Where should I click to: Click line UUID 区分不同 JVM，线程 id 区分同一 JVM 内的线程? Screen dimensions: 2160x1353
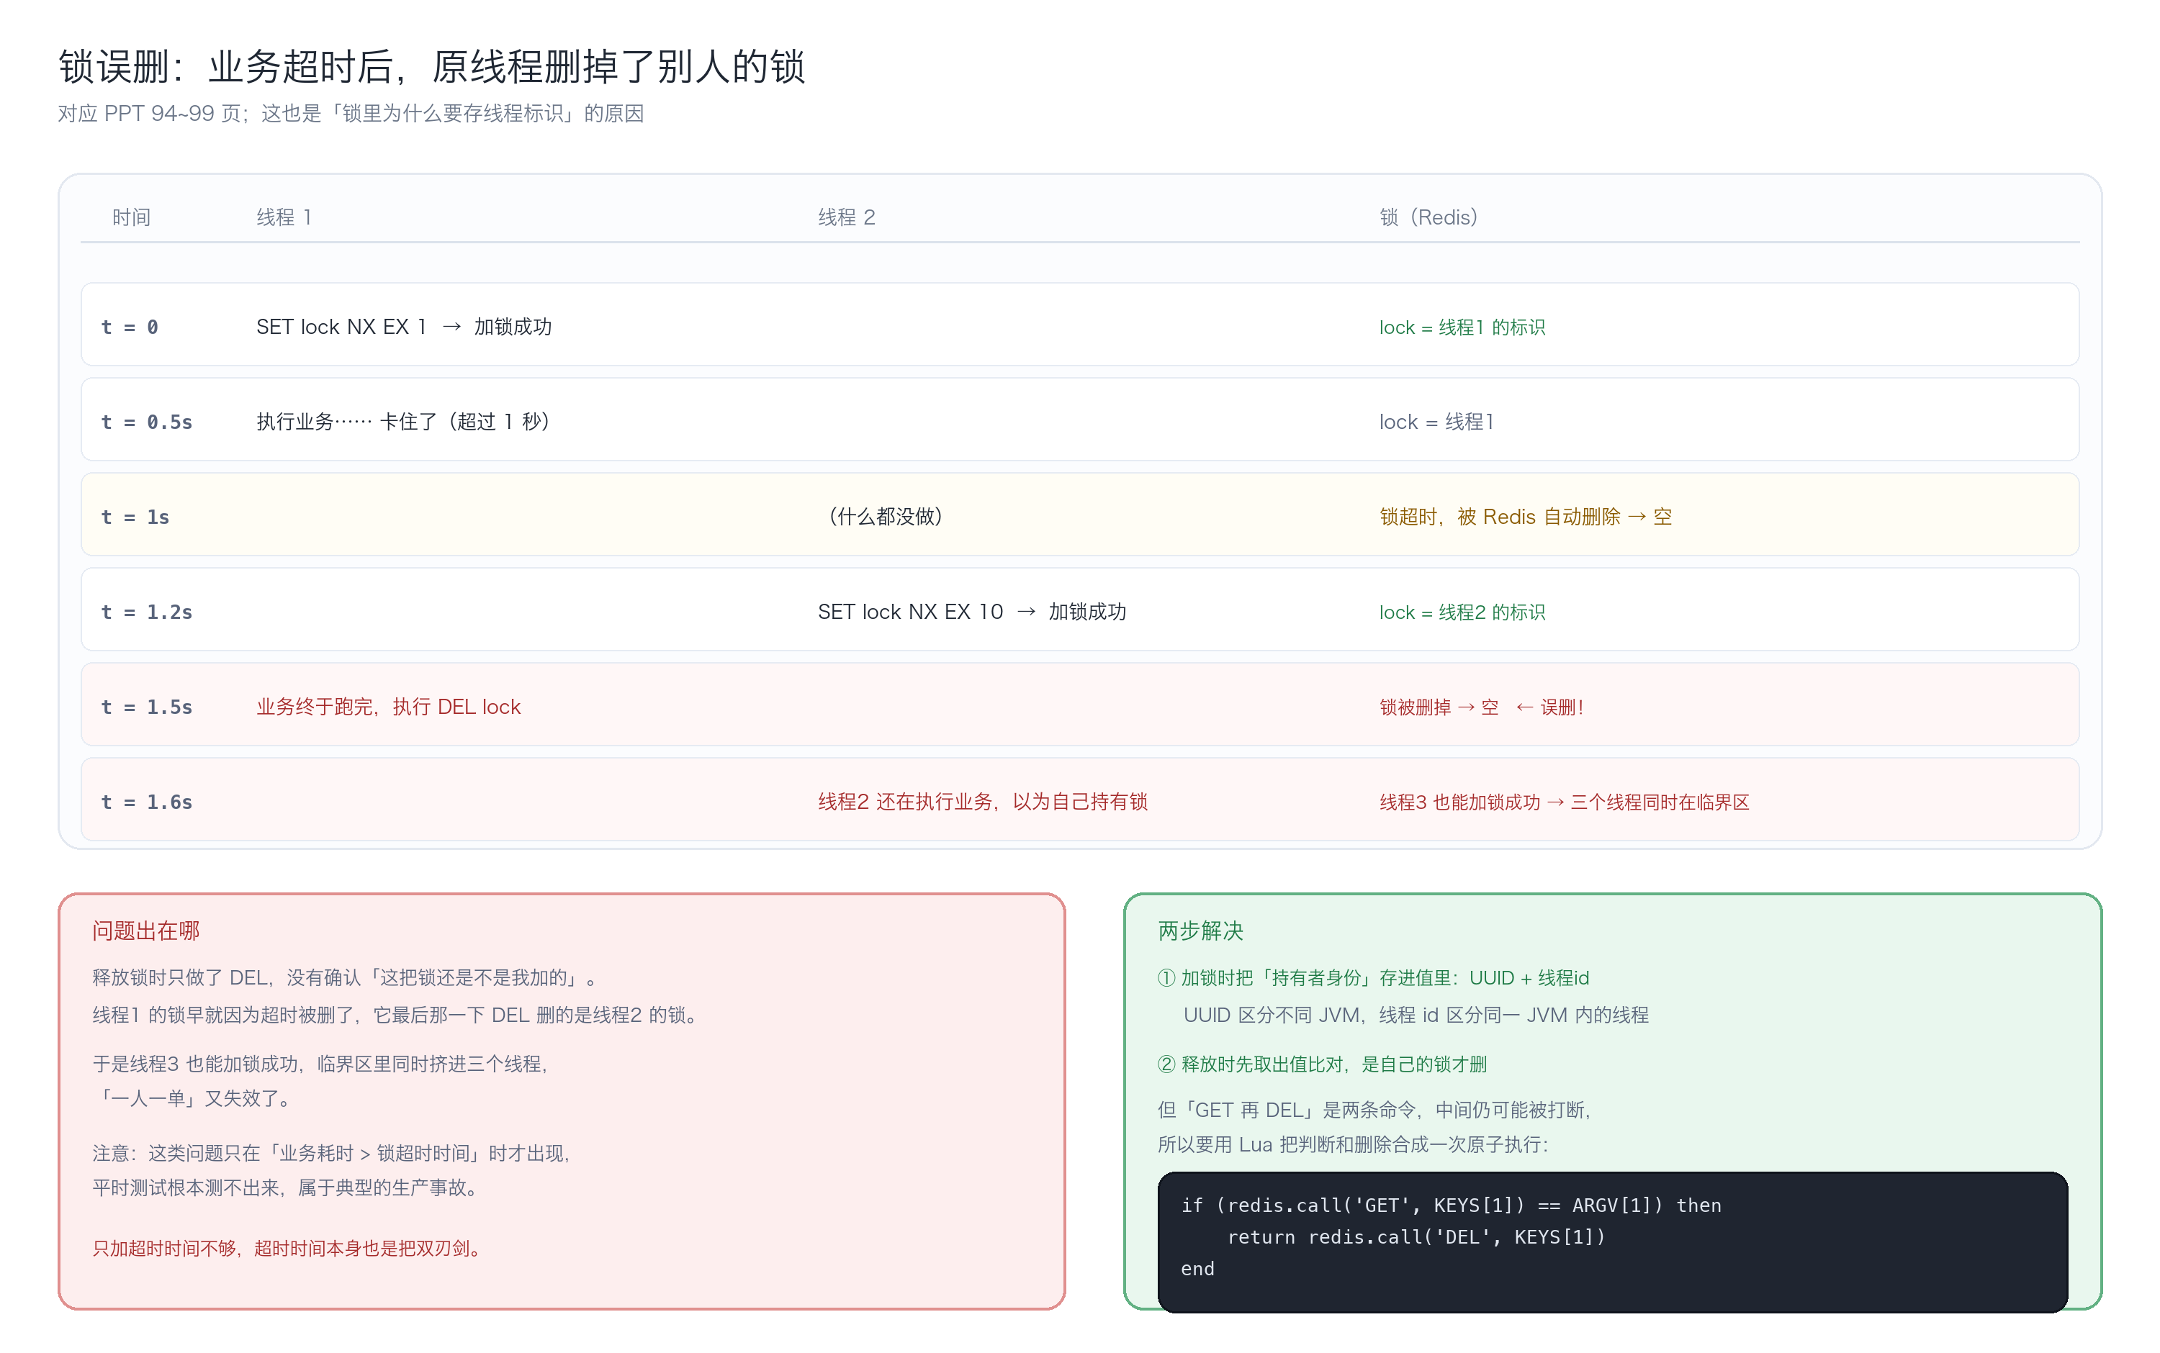(1416, 1015)
